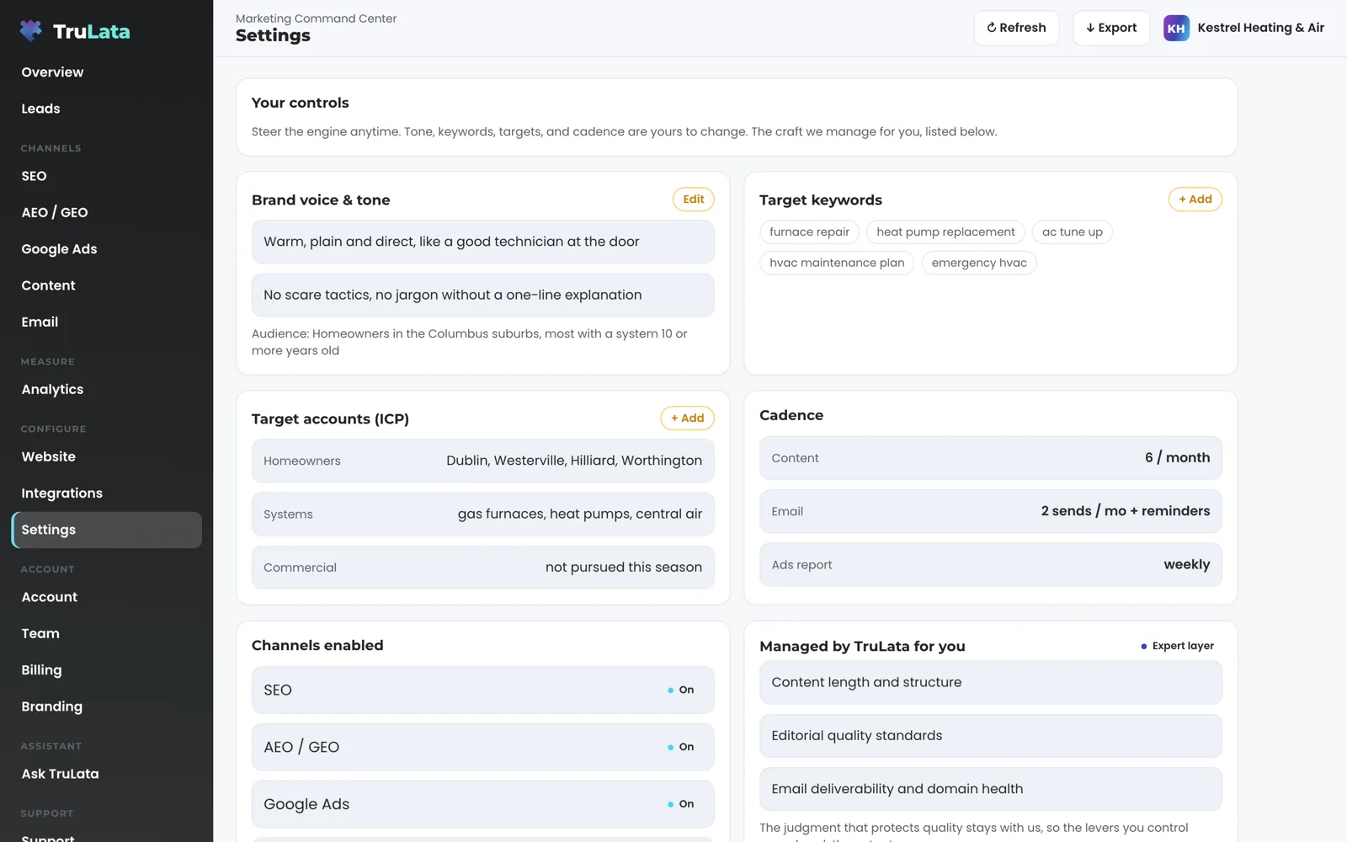Select the Settings sidebar item
Viewport: 1347px width, 842px height.
click(106, 530)
